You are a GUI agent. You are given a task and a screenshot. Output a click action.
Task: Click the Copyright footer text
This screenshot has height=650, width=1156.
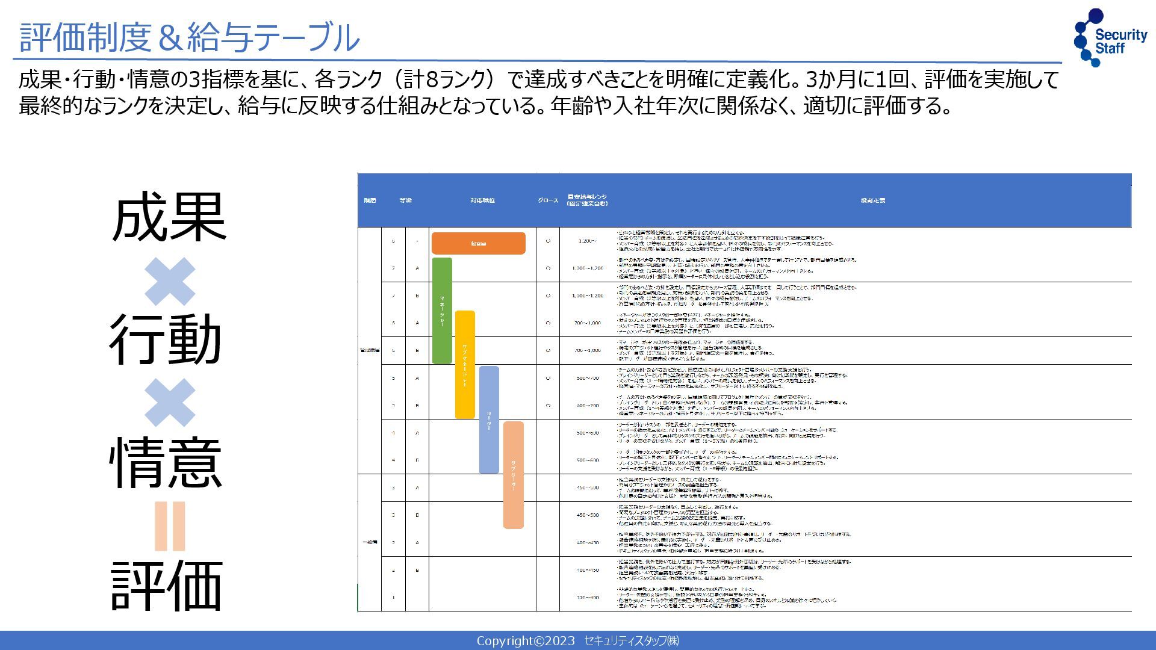coord(577,641)
